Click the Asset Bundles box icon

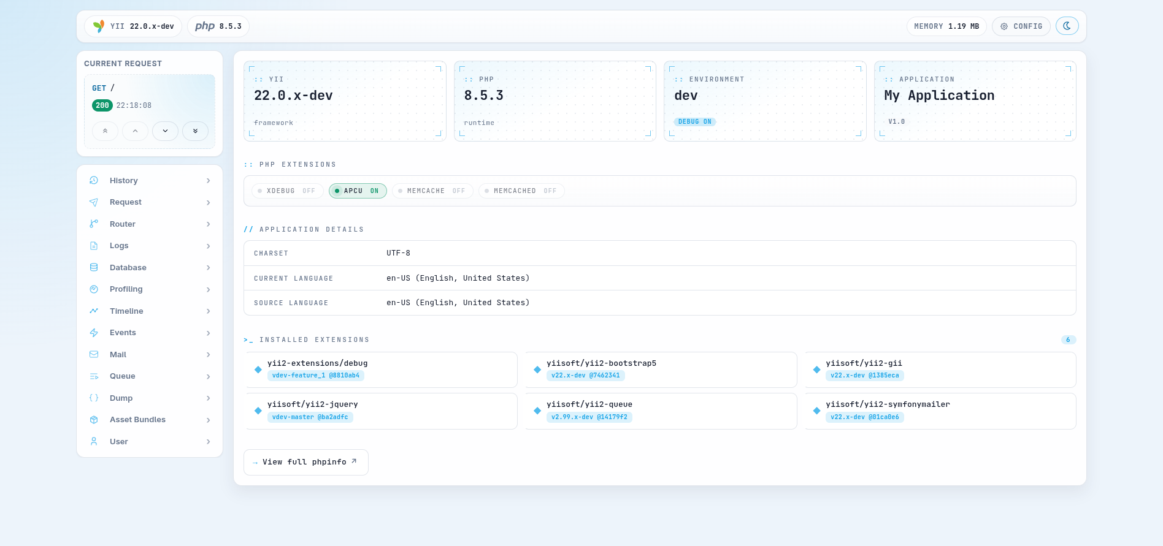coord(94,420)
